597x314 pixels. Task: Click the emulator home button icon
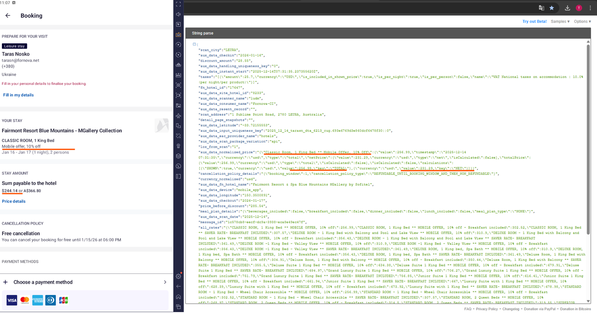[178, 297]
